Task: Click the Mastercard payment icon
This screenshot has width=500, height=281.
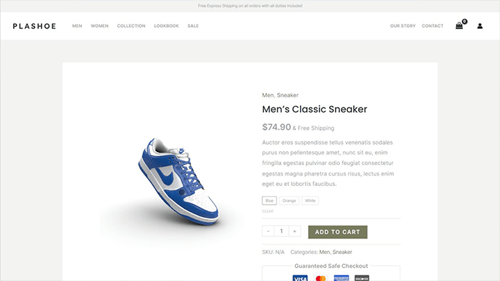Action: pos(320,278)
